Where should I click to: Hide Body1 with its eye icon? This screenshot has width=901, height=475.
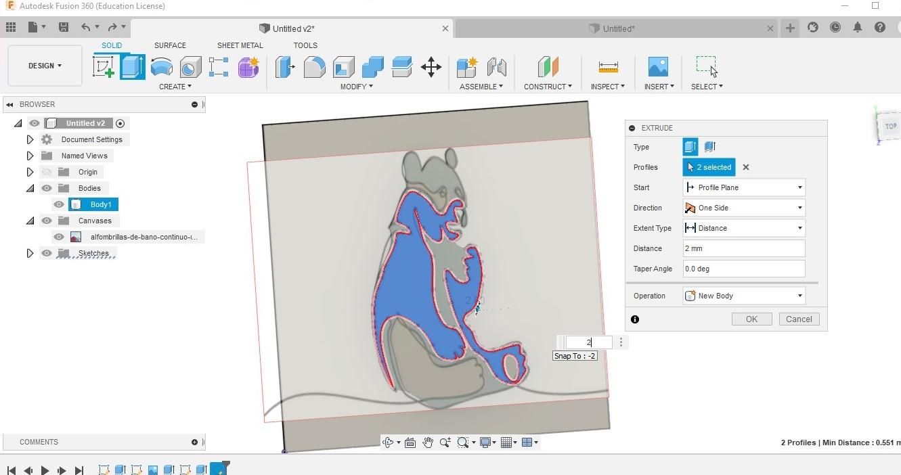59,204
